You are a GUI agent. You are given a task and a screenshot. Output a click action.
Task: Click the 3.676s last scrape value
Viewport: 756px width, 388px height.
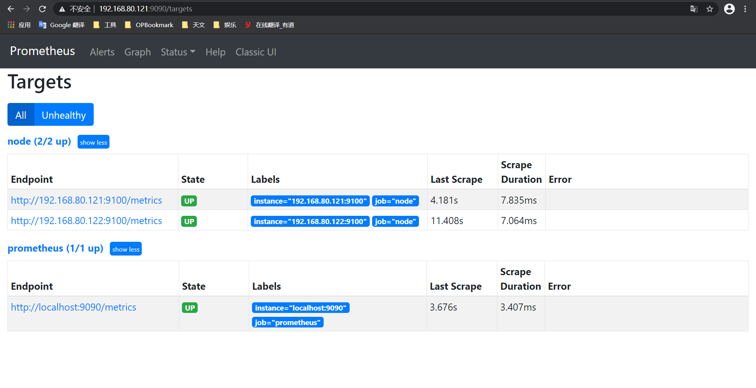coord(443,307)
